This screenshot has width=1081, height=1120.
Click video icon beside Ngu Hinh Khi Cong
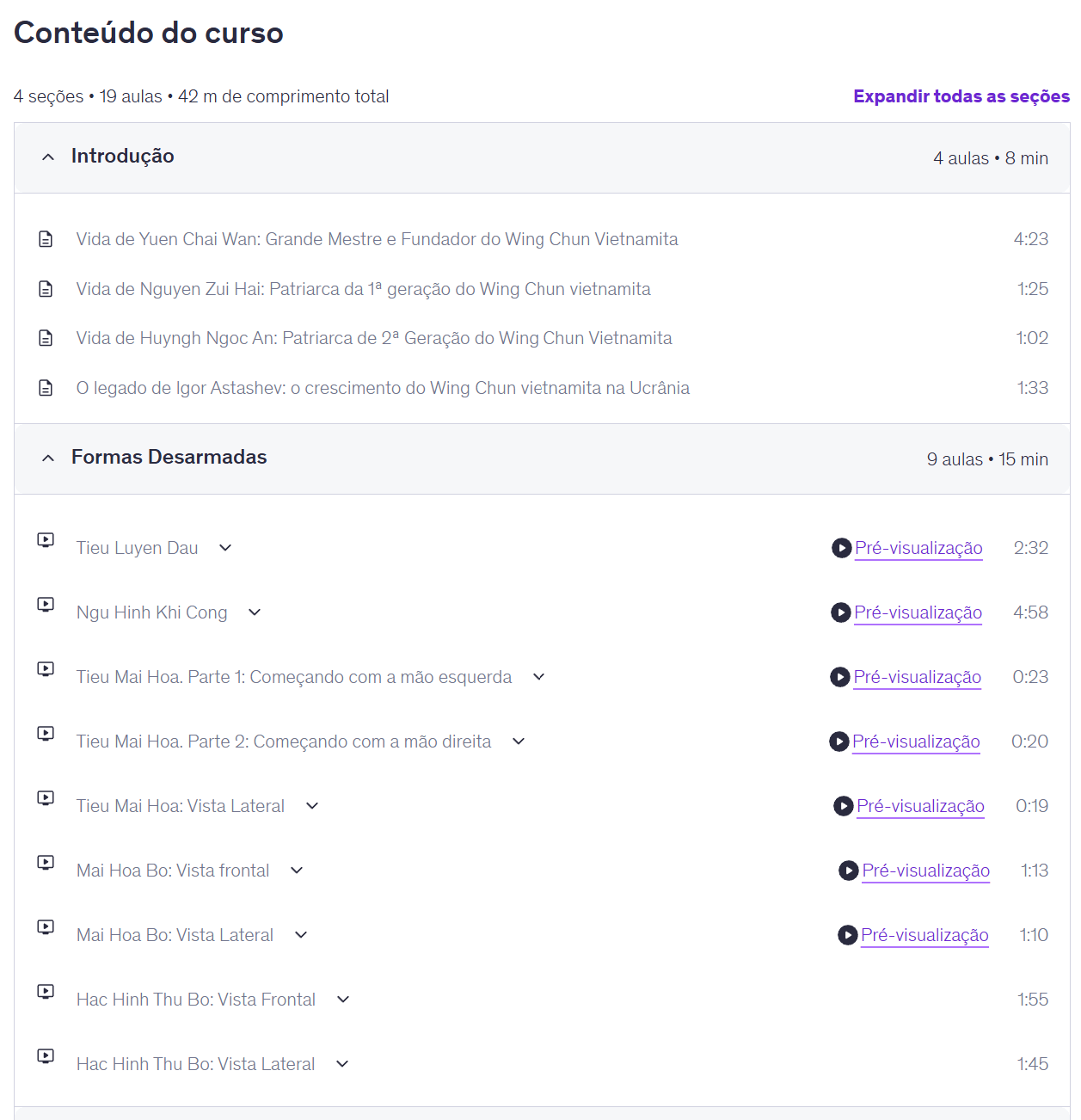(46, 605)
